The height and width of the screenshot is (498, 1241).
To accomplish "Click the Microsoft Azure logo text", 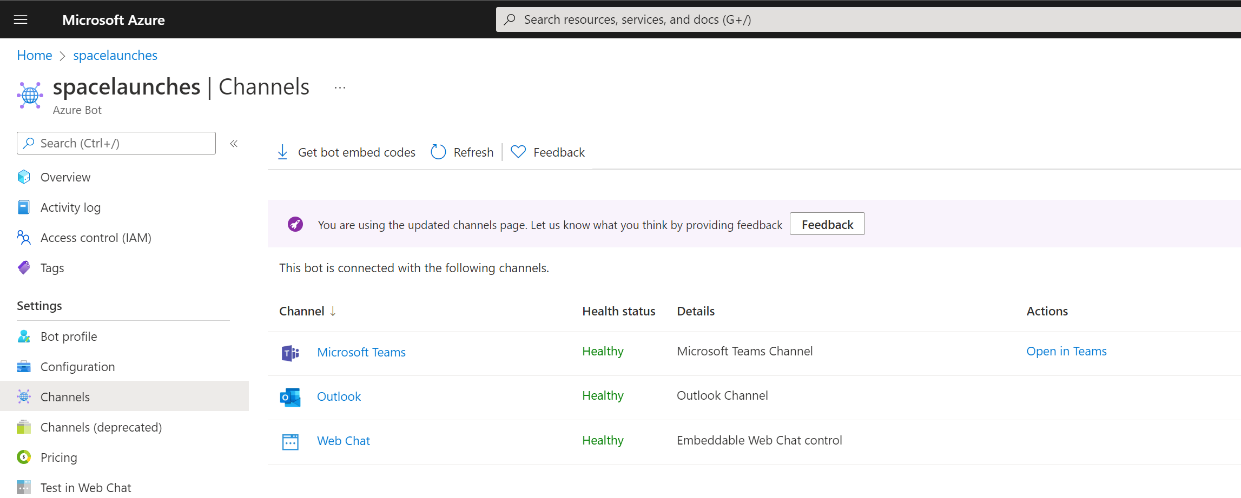I will point(114,20).
